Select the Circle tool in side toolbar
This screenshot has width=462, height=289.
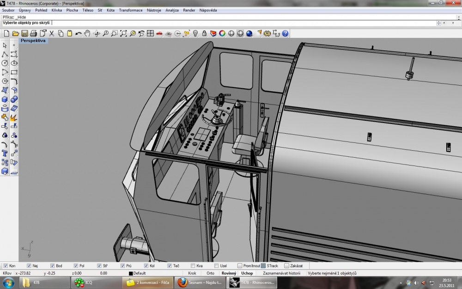click(5, 63)
